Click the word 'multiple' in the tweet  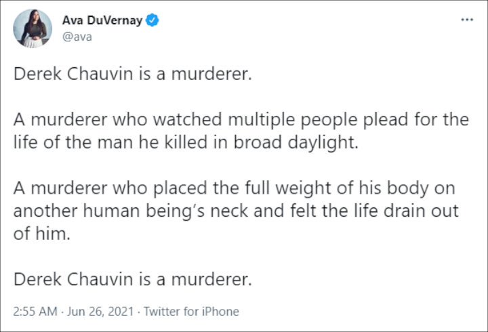pos(261,120)
